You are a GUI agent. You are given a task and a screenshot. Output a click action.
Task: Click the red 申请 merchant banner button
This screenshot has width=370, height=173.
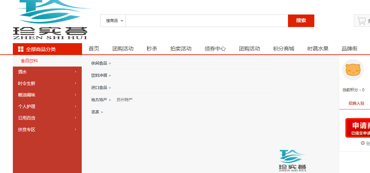[x=358, y=128]
